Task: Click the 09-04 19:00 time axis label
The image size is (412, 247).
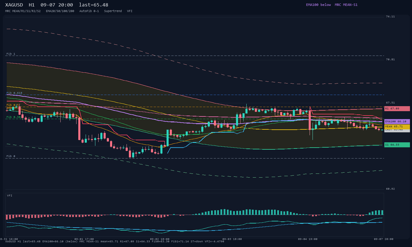Action: [x=308, y=239]
